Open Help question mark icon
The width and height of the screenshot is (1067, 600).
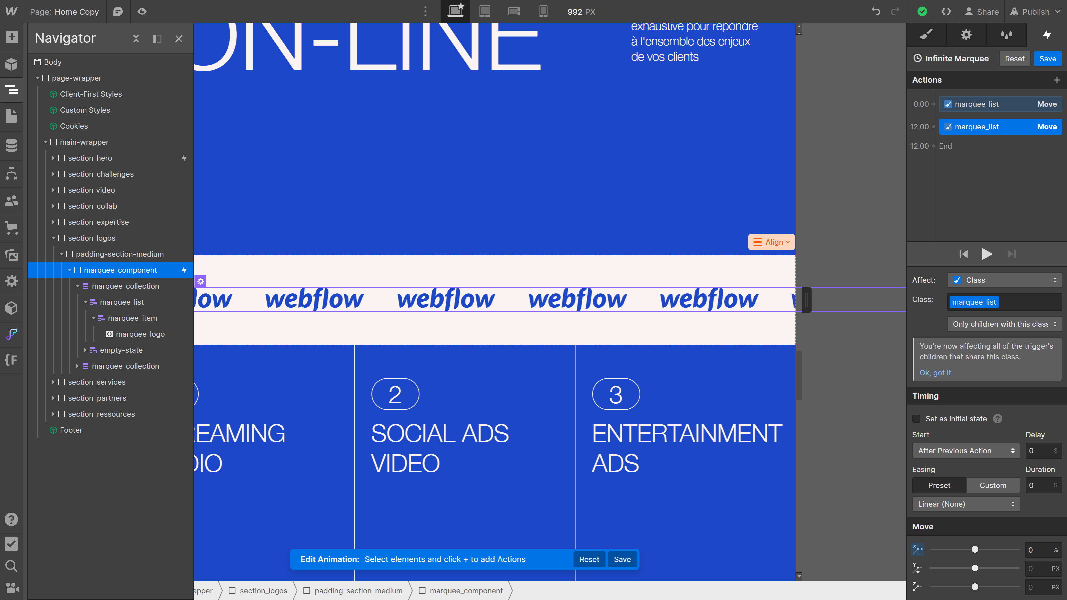point(12,519)
